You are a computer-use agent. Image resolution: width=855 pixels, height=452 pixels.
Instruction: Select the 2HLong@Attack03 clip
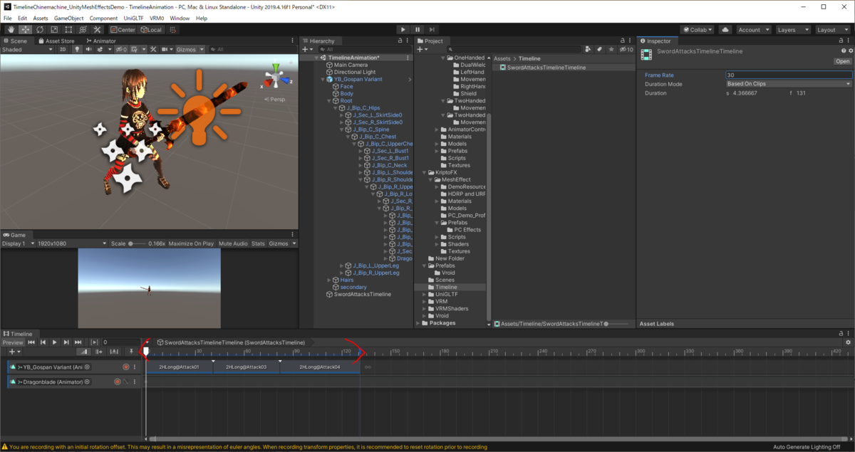(247, 367)
